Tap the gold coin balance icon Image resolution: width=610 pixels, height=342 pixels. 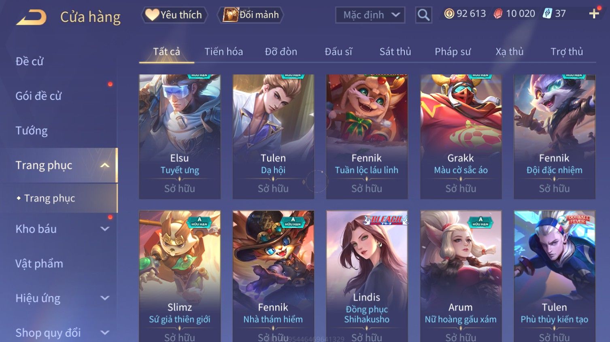(x=449, y=14)
